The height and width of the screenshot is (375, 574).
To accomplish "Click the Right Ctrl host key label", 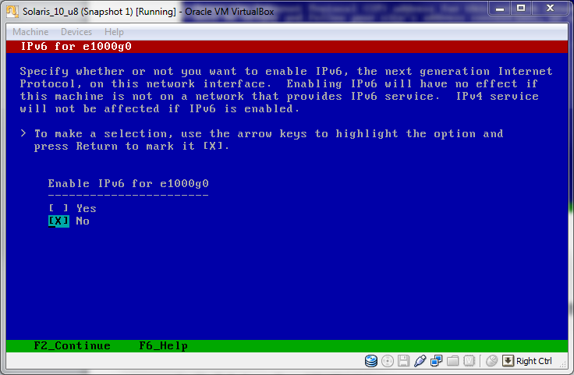I will 533,361.
